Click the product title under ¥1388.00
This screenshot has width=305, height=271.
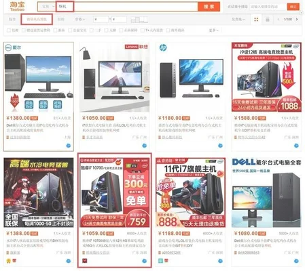37,243
